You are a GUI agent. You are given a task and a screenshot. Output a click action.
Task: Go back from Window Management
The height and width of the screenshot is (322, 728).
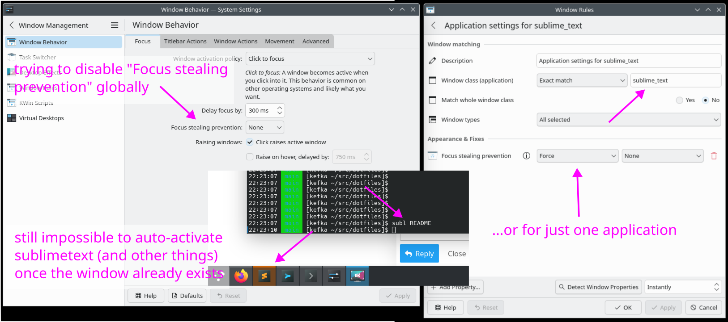(12, 25)
